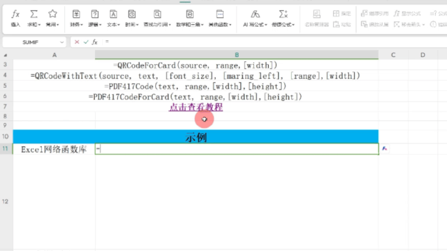
Task: Open the Other Functions (其他函数) dropdown
Action: click(220, 18)
